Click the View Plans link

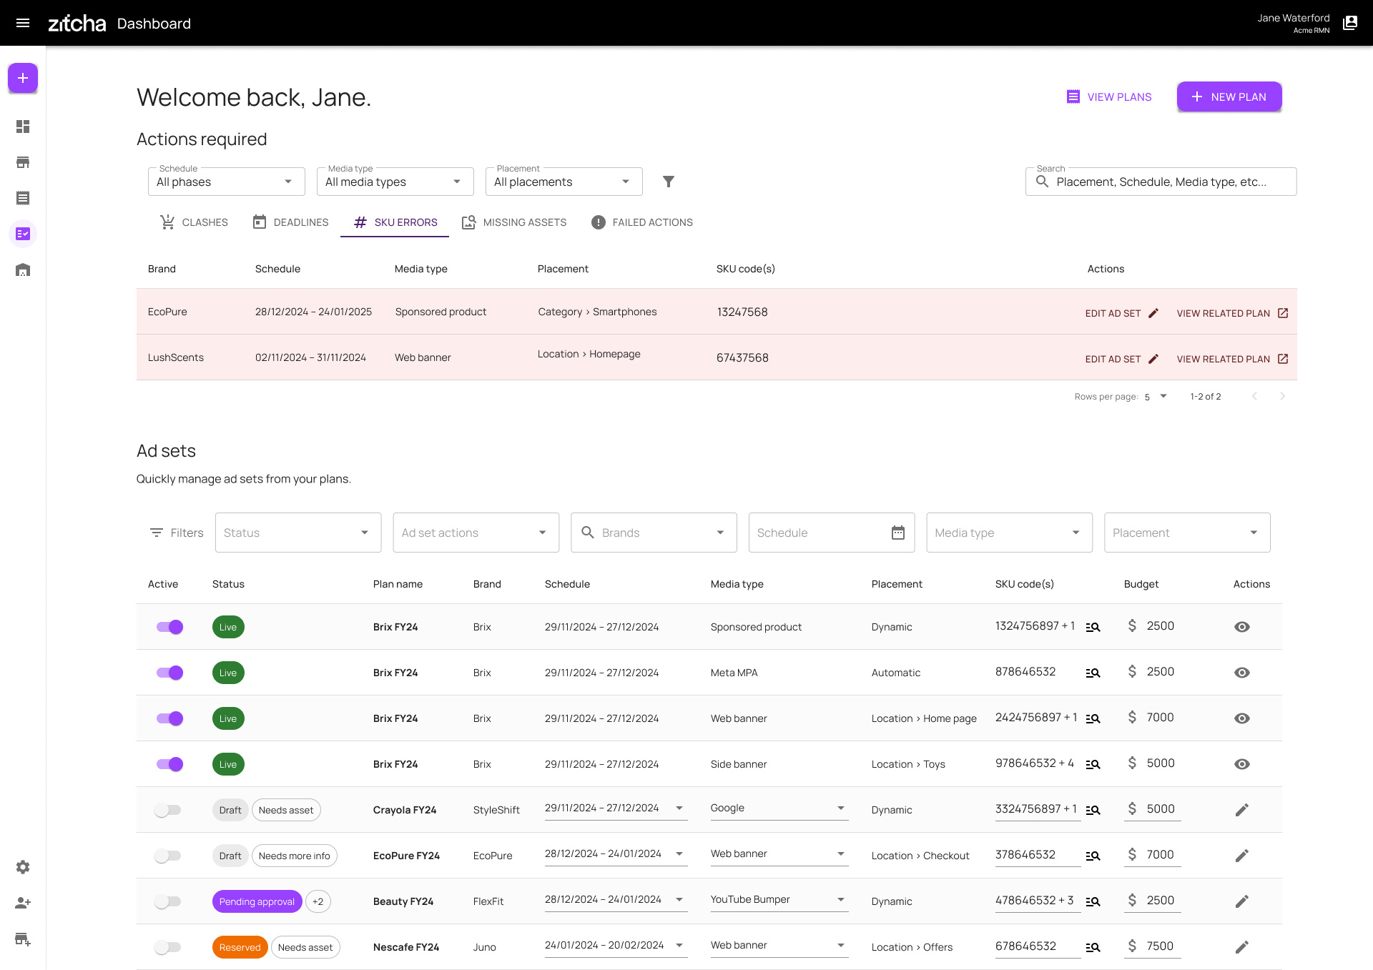point(1108,96)
